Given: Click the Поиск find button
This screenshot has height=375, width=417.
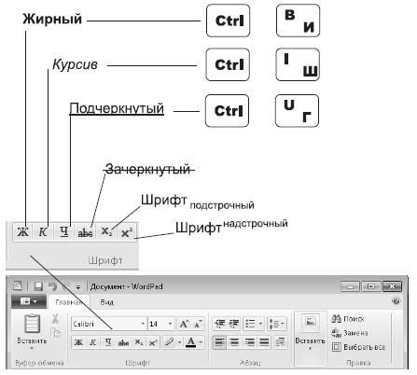Looking at the screenshot, I should pyautogui.click(x=348, y=319).
